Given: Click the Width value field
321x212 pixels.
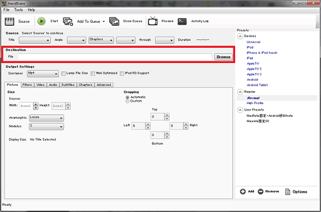Looking at the screenshot, I should coord(26,106).
